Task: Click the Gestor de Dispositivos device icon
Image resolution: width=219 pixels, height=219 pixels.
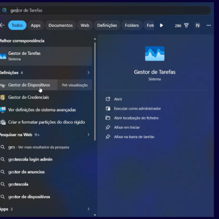Action: click(x=2, y=85)
